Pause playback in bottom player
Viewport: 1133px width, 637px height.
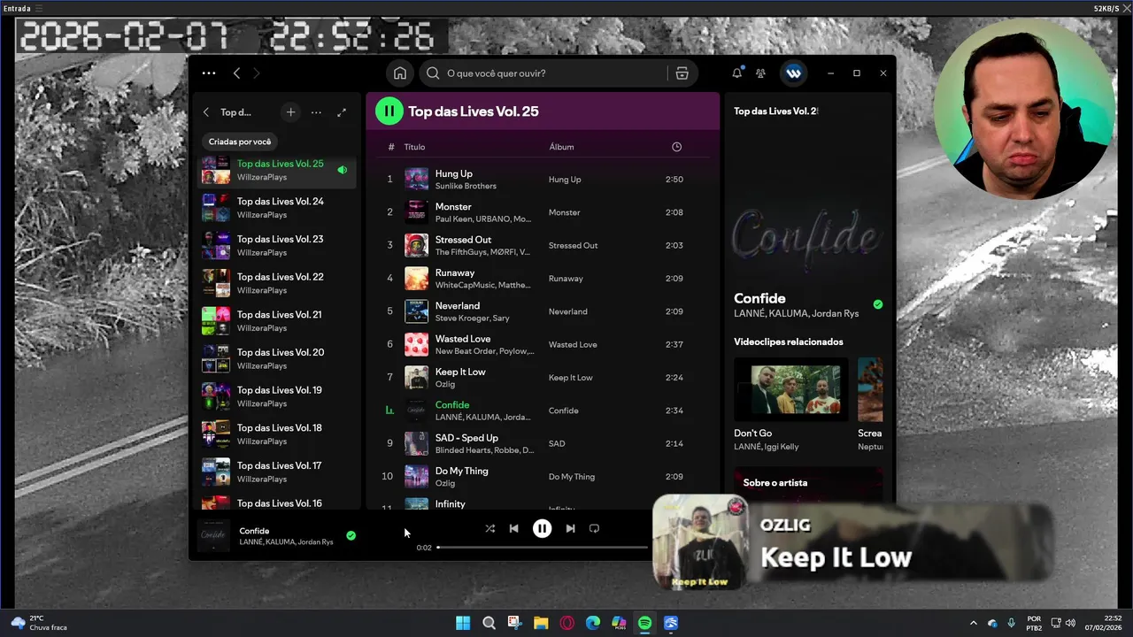click(x=542, y=528)
